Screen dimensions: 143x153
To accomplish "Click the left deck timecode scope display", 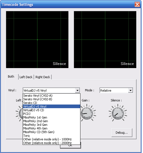I will pyautogui.click(x=37, y=40).
